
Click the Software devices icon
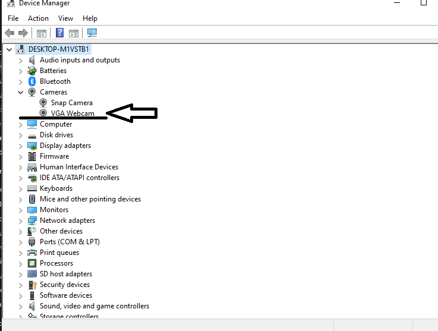point(32,295)
